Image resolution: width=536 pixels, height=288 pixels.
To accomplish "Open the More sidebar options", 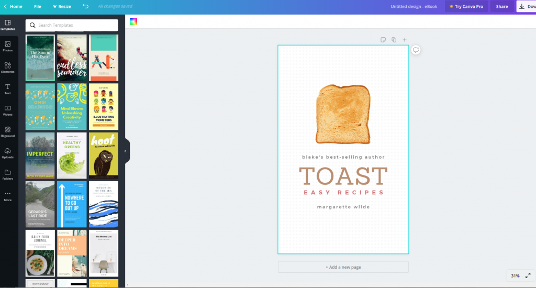I will tap(7, 196).
